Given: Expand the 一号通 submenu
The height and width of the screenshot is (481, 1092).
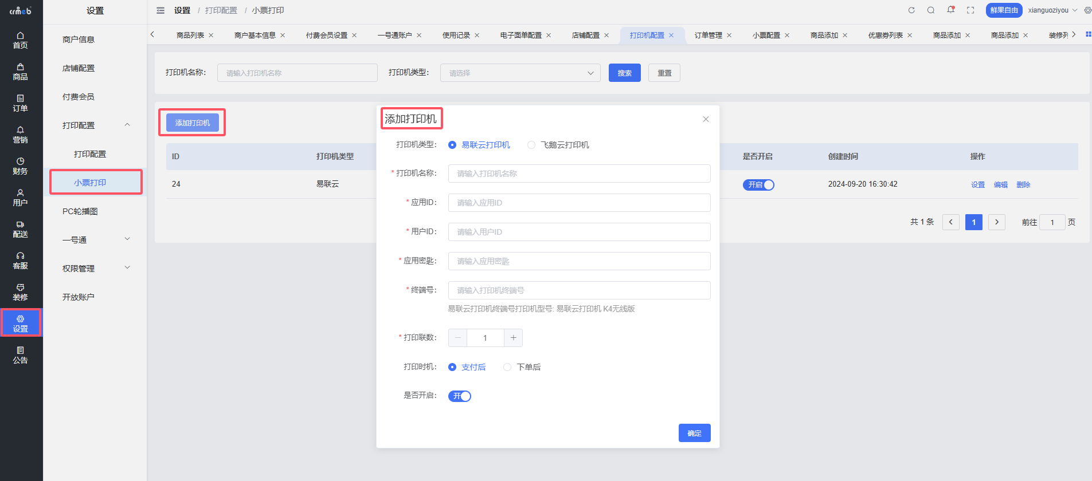Looking at the screenshot, I should (95, 240).
